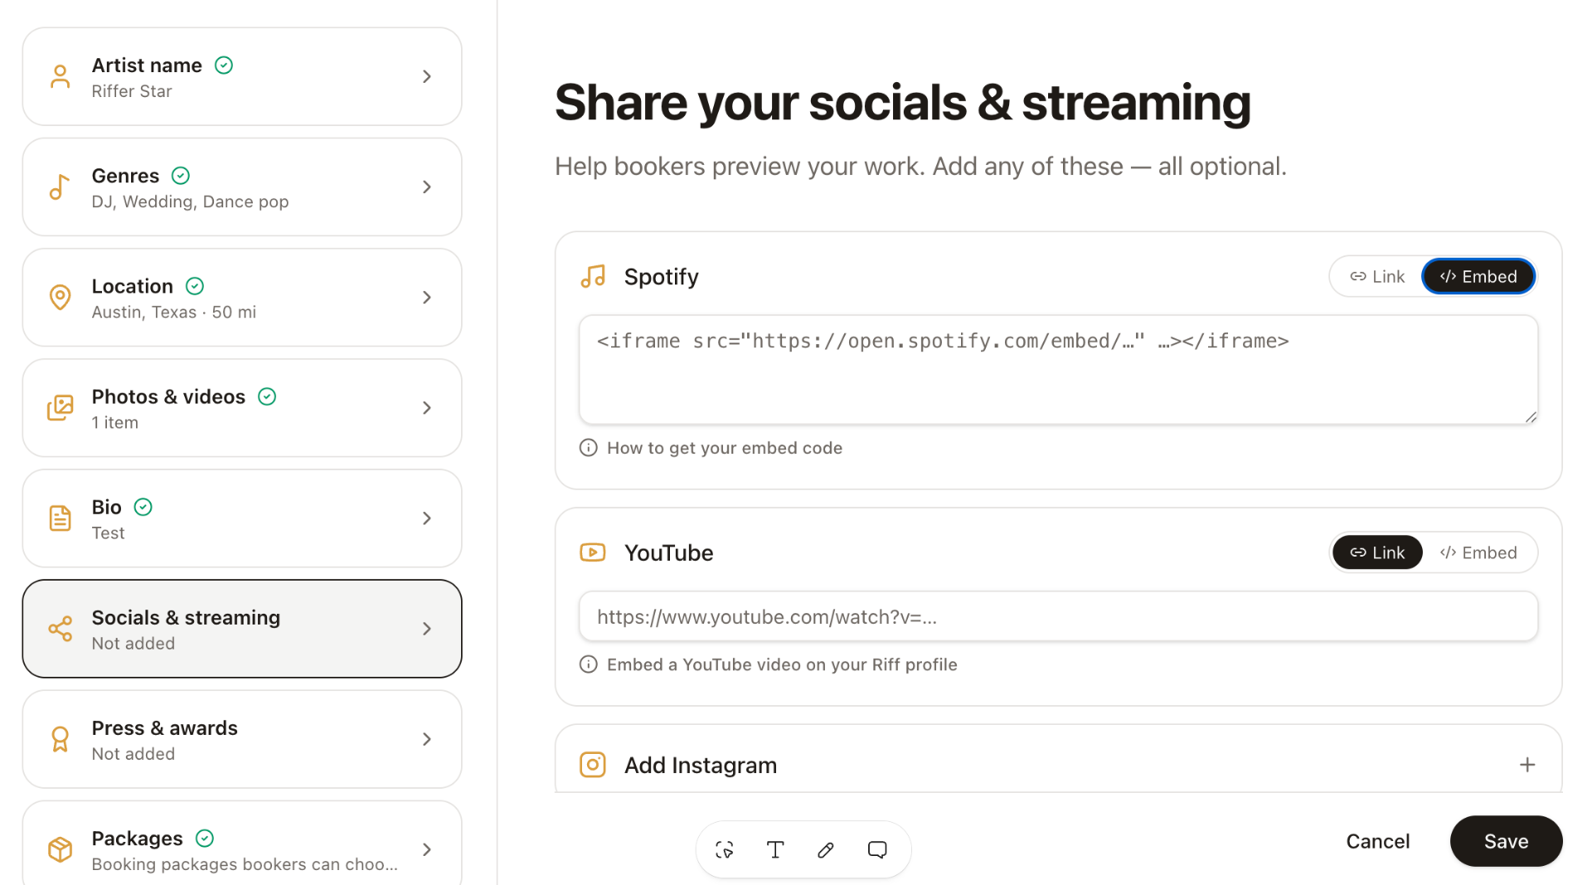Viewport: 1592px width, 885px height.
Task: Click the 'Share your socials & streaming' heading
Action: 902,102
